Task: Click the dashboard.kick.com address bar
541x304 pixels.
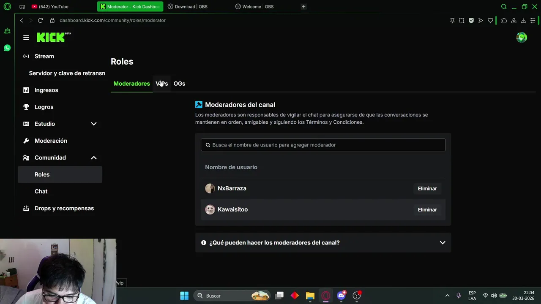Action: [x=112, y=20]
